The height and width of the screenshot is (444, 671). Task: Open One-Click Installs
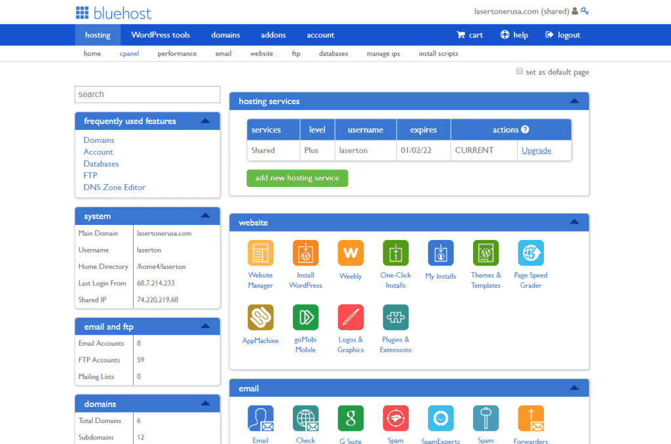395,253
